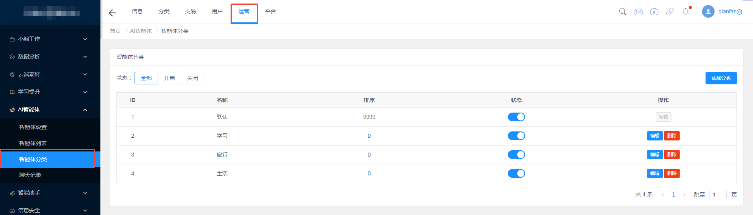The height and width of the screenshot is (215, 753).
Task: Open the gamepad icon in header
Action: (x=638, y=11)
